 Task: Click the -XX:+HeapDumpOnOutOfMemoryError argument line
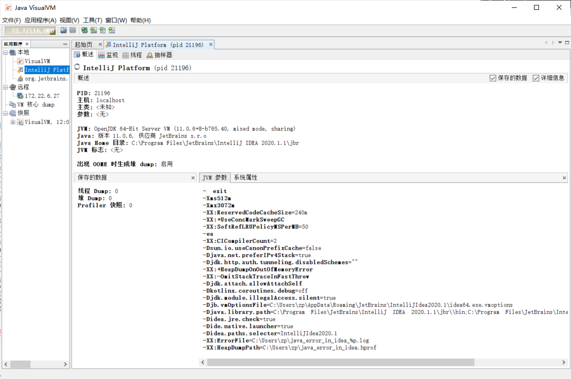258,269
